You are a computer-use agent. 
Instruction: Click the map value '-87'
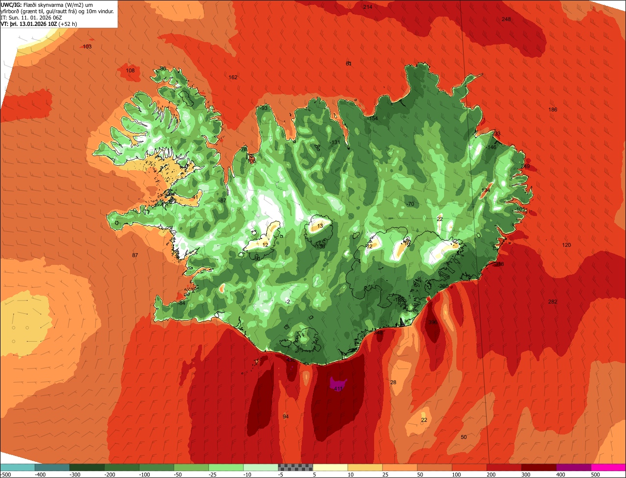[223, 201]
